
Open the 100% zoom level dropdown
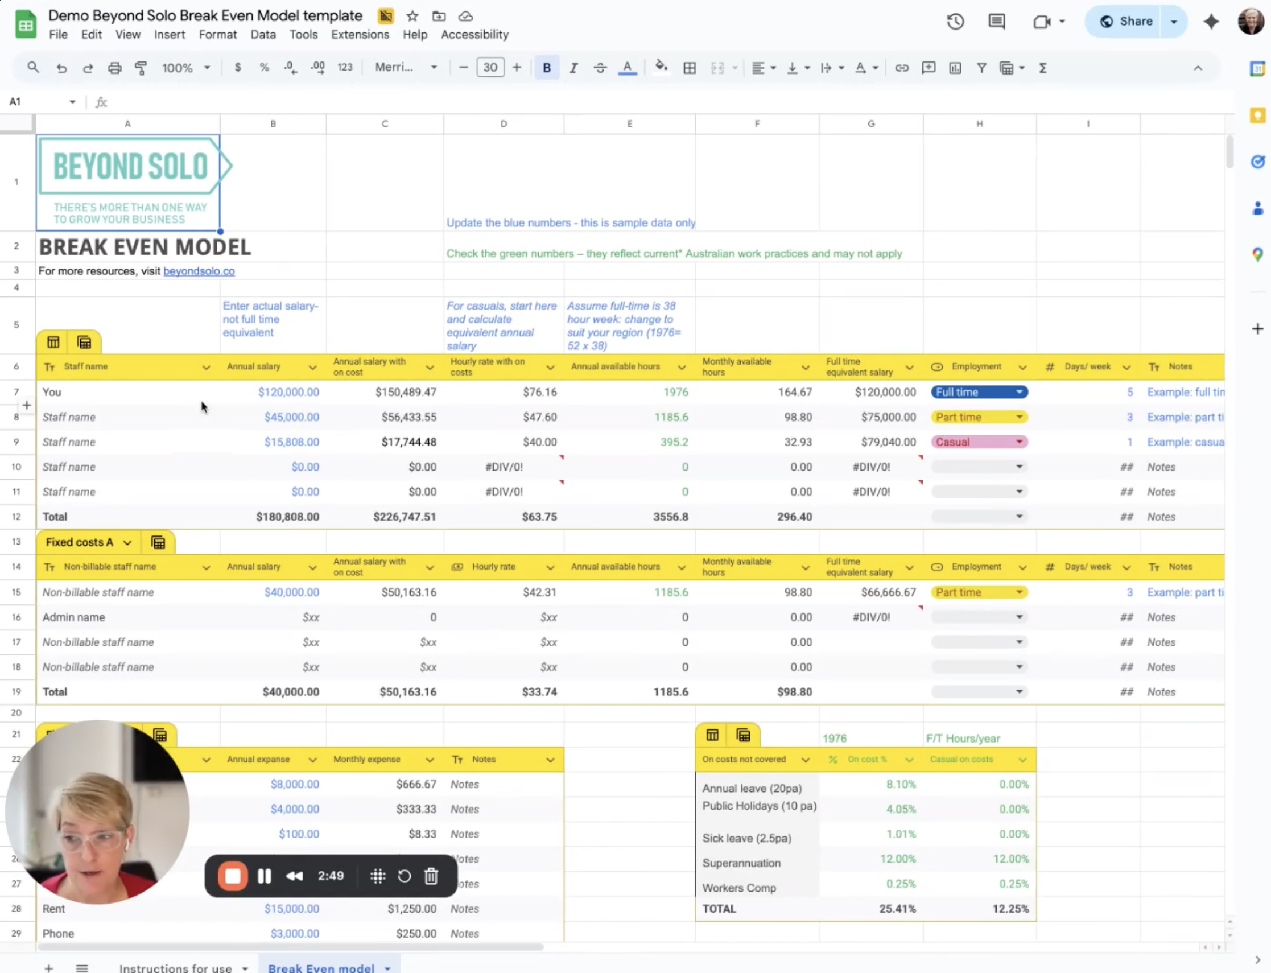tap(185, 68)
